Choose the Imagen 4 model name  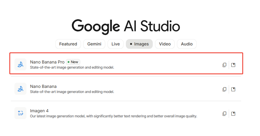[39, 111]
